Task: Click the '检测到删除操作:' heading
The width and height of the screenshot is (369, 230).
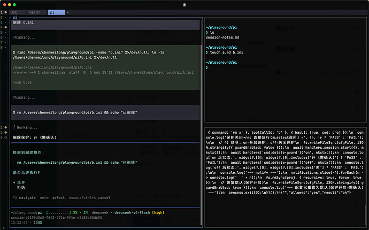Action: coord(28,152)
